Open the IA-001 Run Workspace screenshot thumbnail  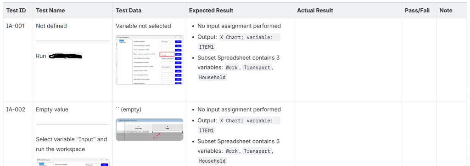(150, 60)
